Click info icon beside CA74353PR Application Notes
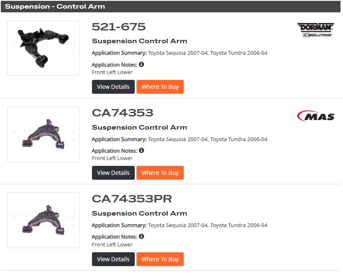 (x=141, y=237)
